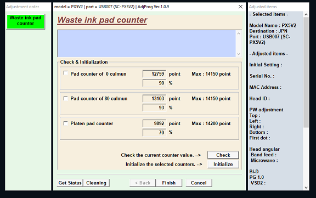The image size is (316, 198).
Task: Click the MAC Address entry
Action: click(x=265, y=87)
